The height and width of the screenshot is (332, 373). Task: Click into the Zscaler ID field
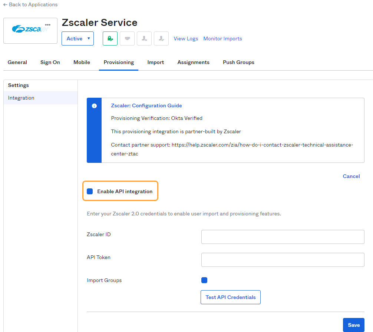[283, 237]
